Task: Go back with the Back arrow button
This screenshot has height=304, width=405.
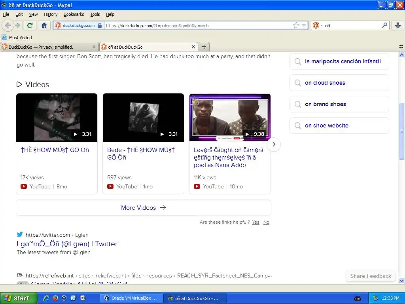Action: [8, 25]
